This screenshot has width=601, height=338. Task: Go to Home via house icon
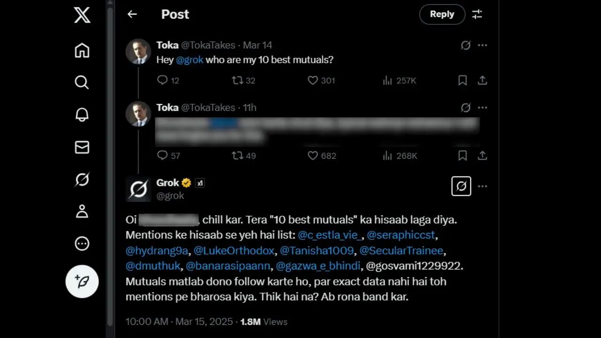point(82,50)
